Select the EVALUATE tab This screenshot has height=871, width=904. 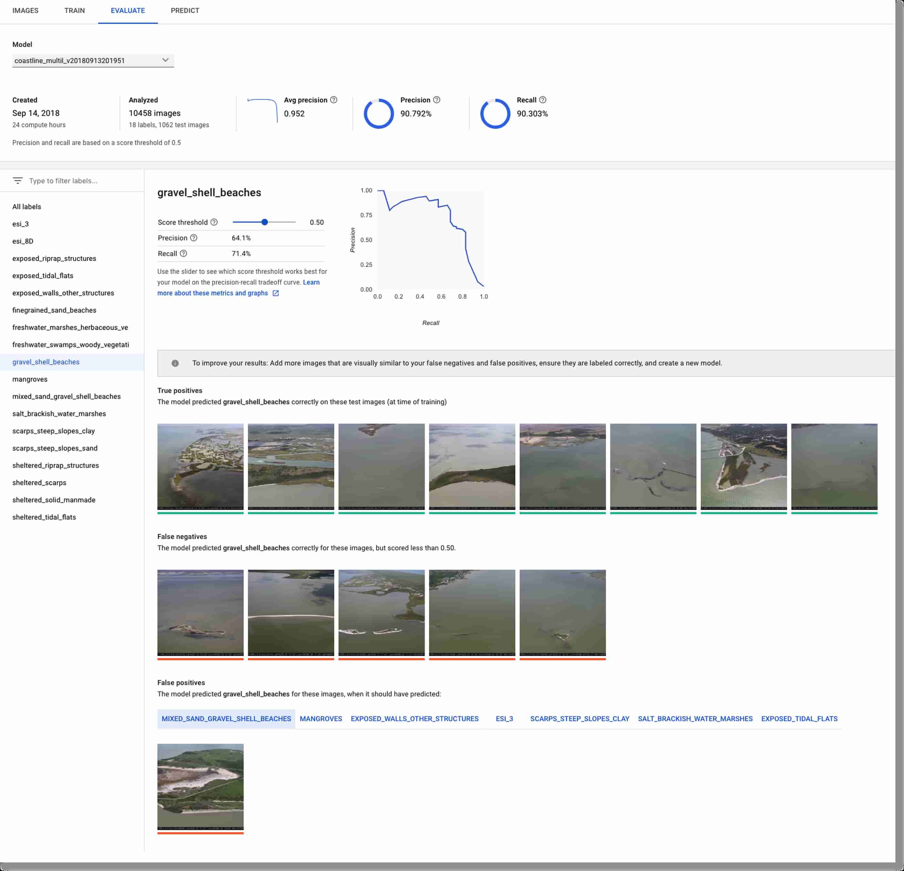[128, 11]
